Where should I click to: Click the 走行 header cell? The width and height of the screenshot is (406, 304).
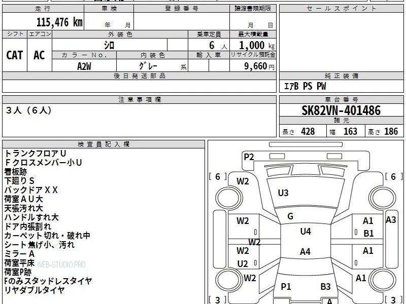pyautogui.click(x=43, y=9)
